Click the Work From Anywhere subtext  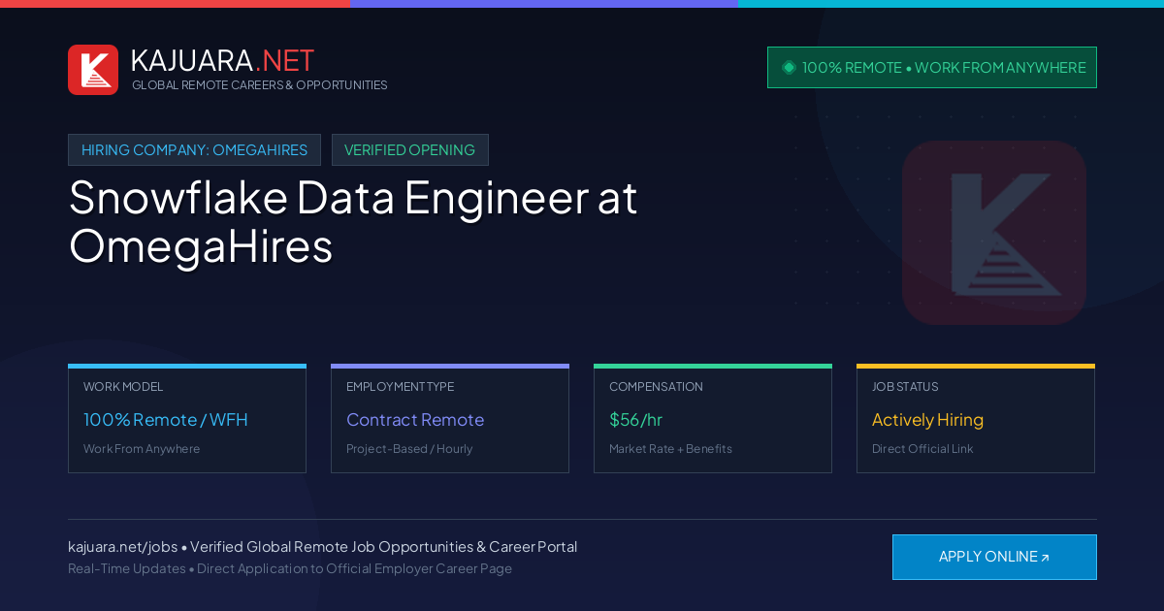coord(142,449)
